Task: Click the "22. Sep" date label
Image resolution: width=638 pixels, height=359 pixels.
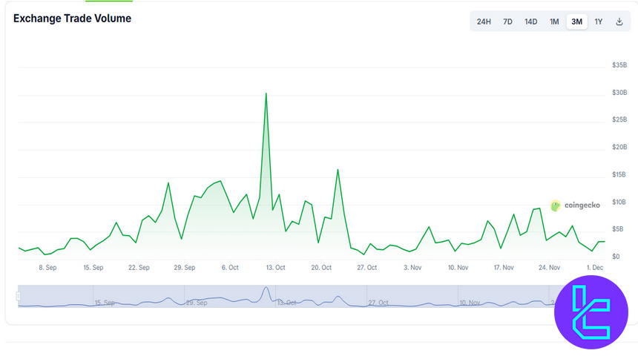Action: coord(139,268)
